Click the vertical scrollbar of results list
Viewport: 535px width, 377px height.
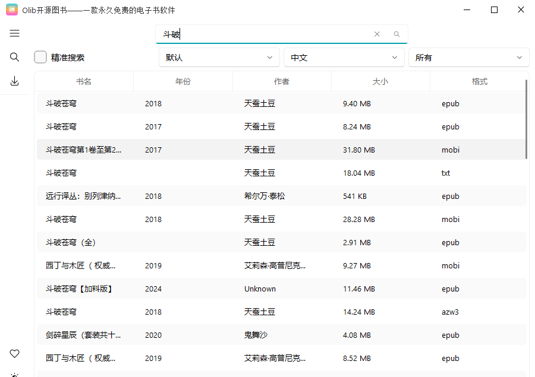526,119
